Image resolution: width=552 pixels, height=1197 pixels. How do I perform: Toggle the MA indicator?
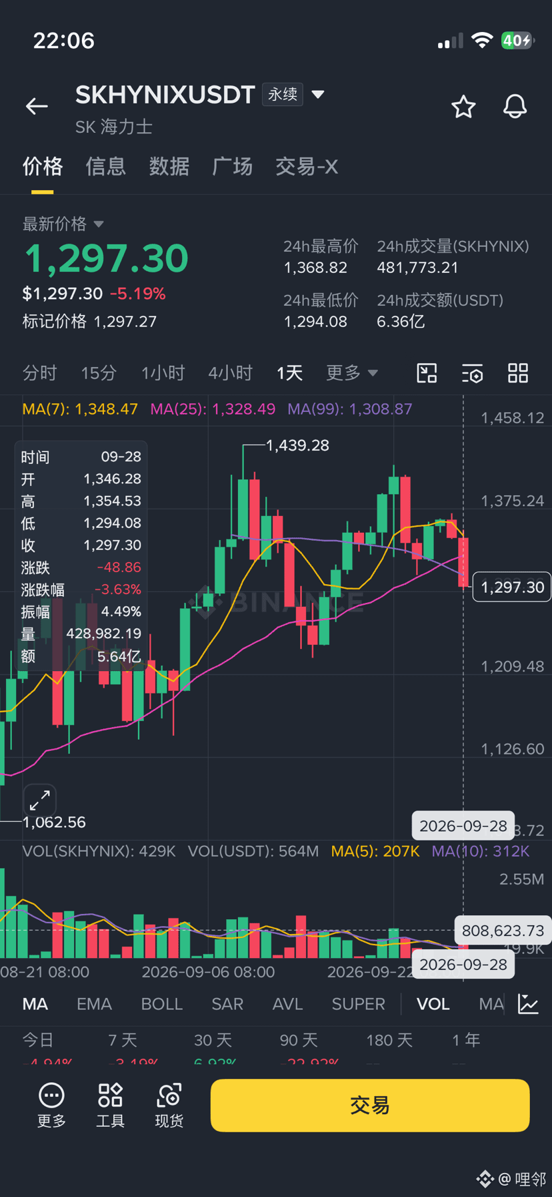[x=35, y=1004]
